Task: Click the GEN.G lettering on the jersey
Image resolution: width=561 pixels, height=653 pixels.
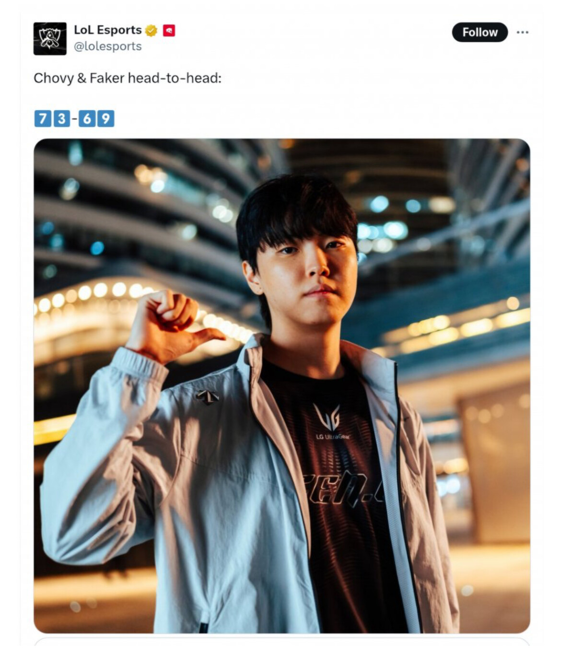Action: [x=343, y=489]
